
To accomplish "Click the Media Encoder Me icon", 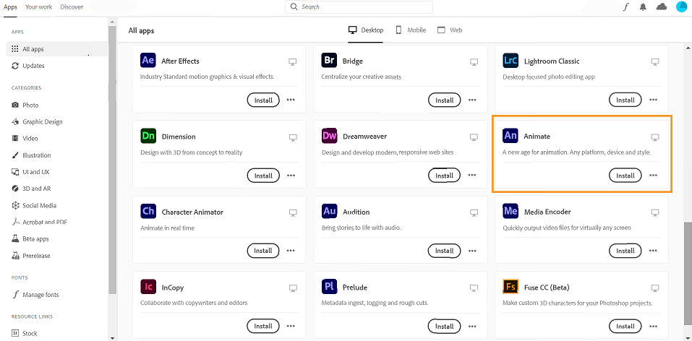I will 511,211.
